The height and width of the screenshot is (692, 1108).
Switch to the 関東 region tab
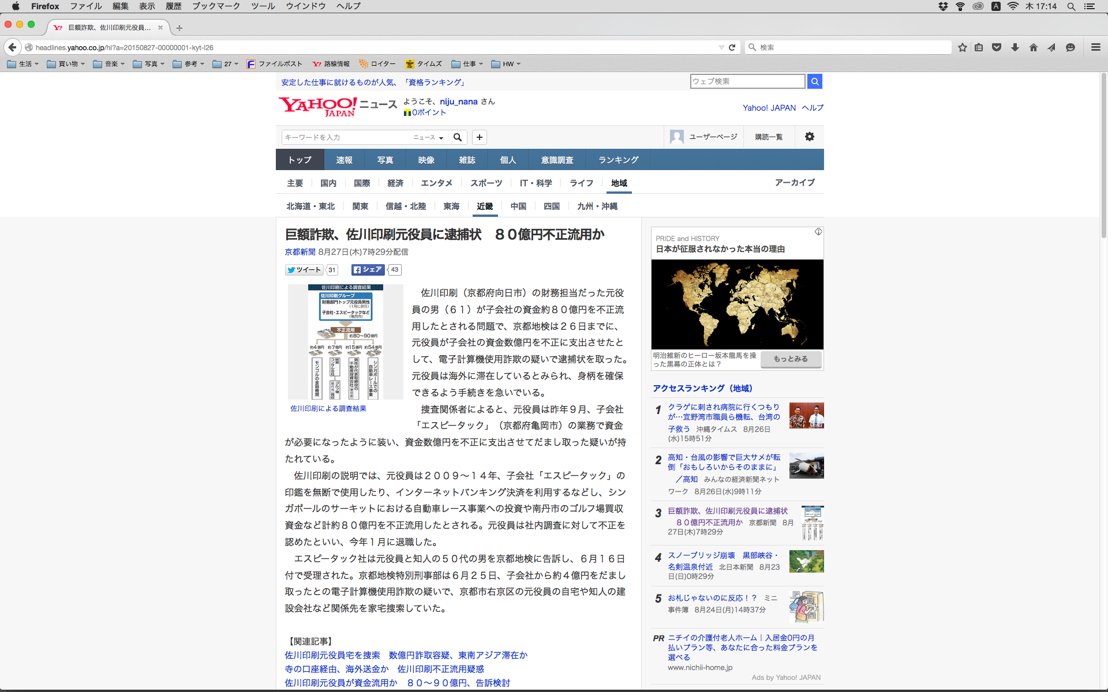pyautogui.click(x=360, y=206)
